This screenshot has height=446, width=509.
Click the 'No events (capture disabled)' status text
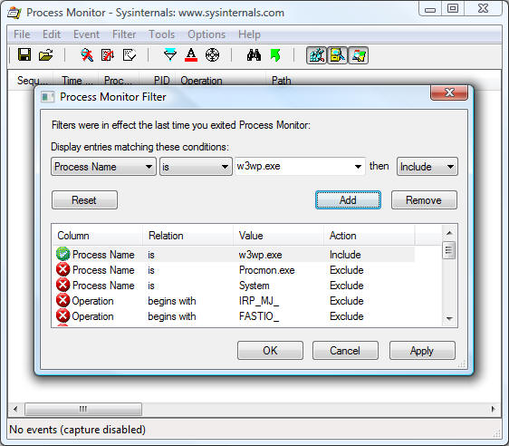77,430
